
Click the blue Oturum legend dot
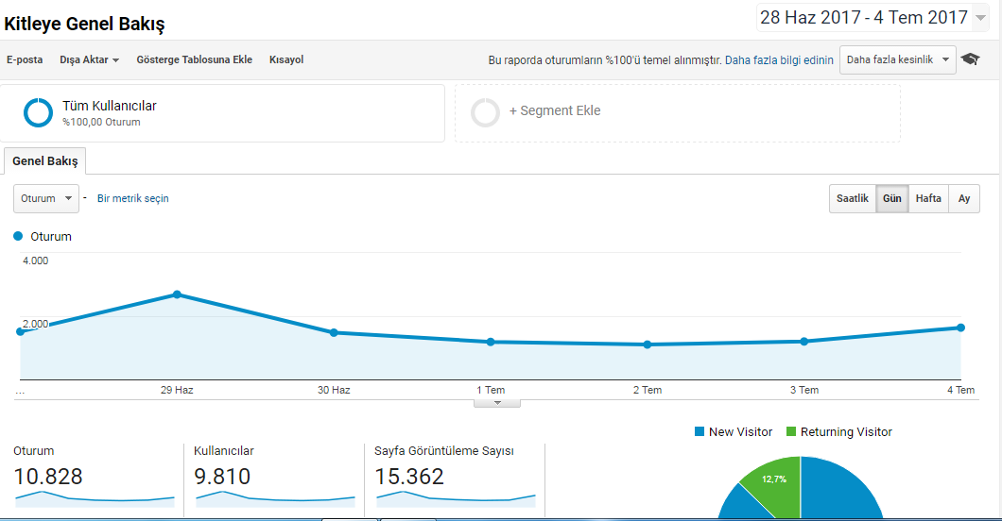point(18,236)
